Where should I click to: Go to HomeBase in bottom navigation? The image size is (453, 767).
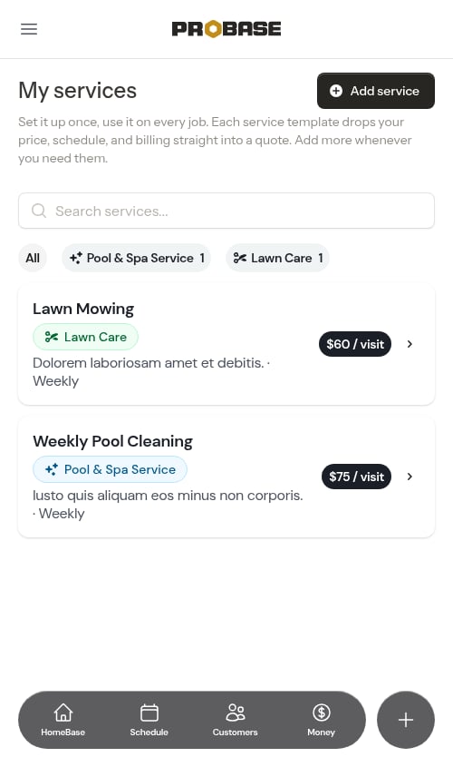tap(63, 720)
